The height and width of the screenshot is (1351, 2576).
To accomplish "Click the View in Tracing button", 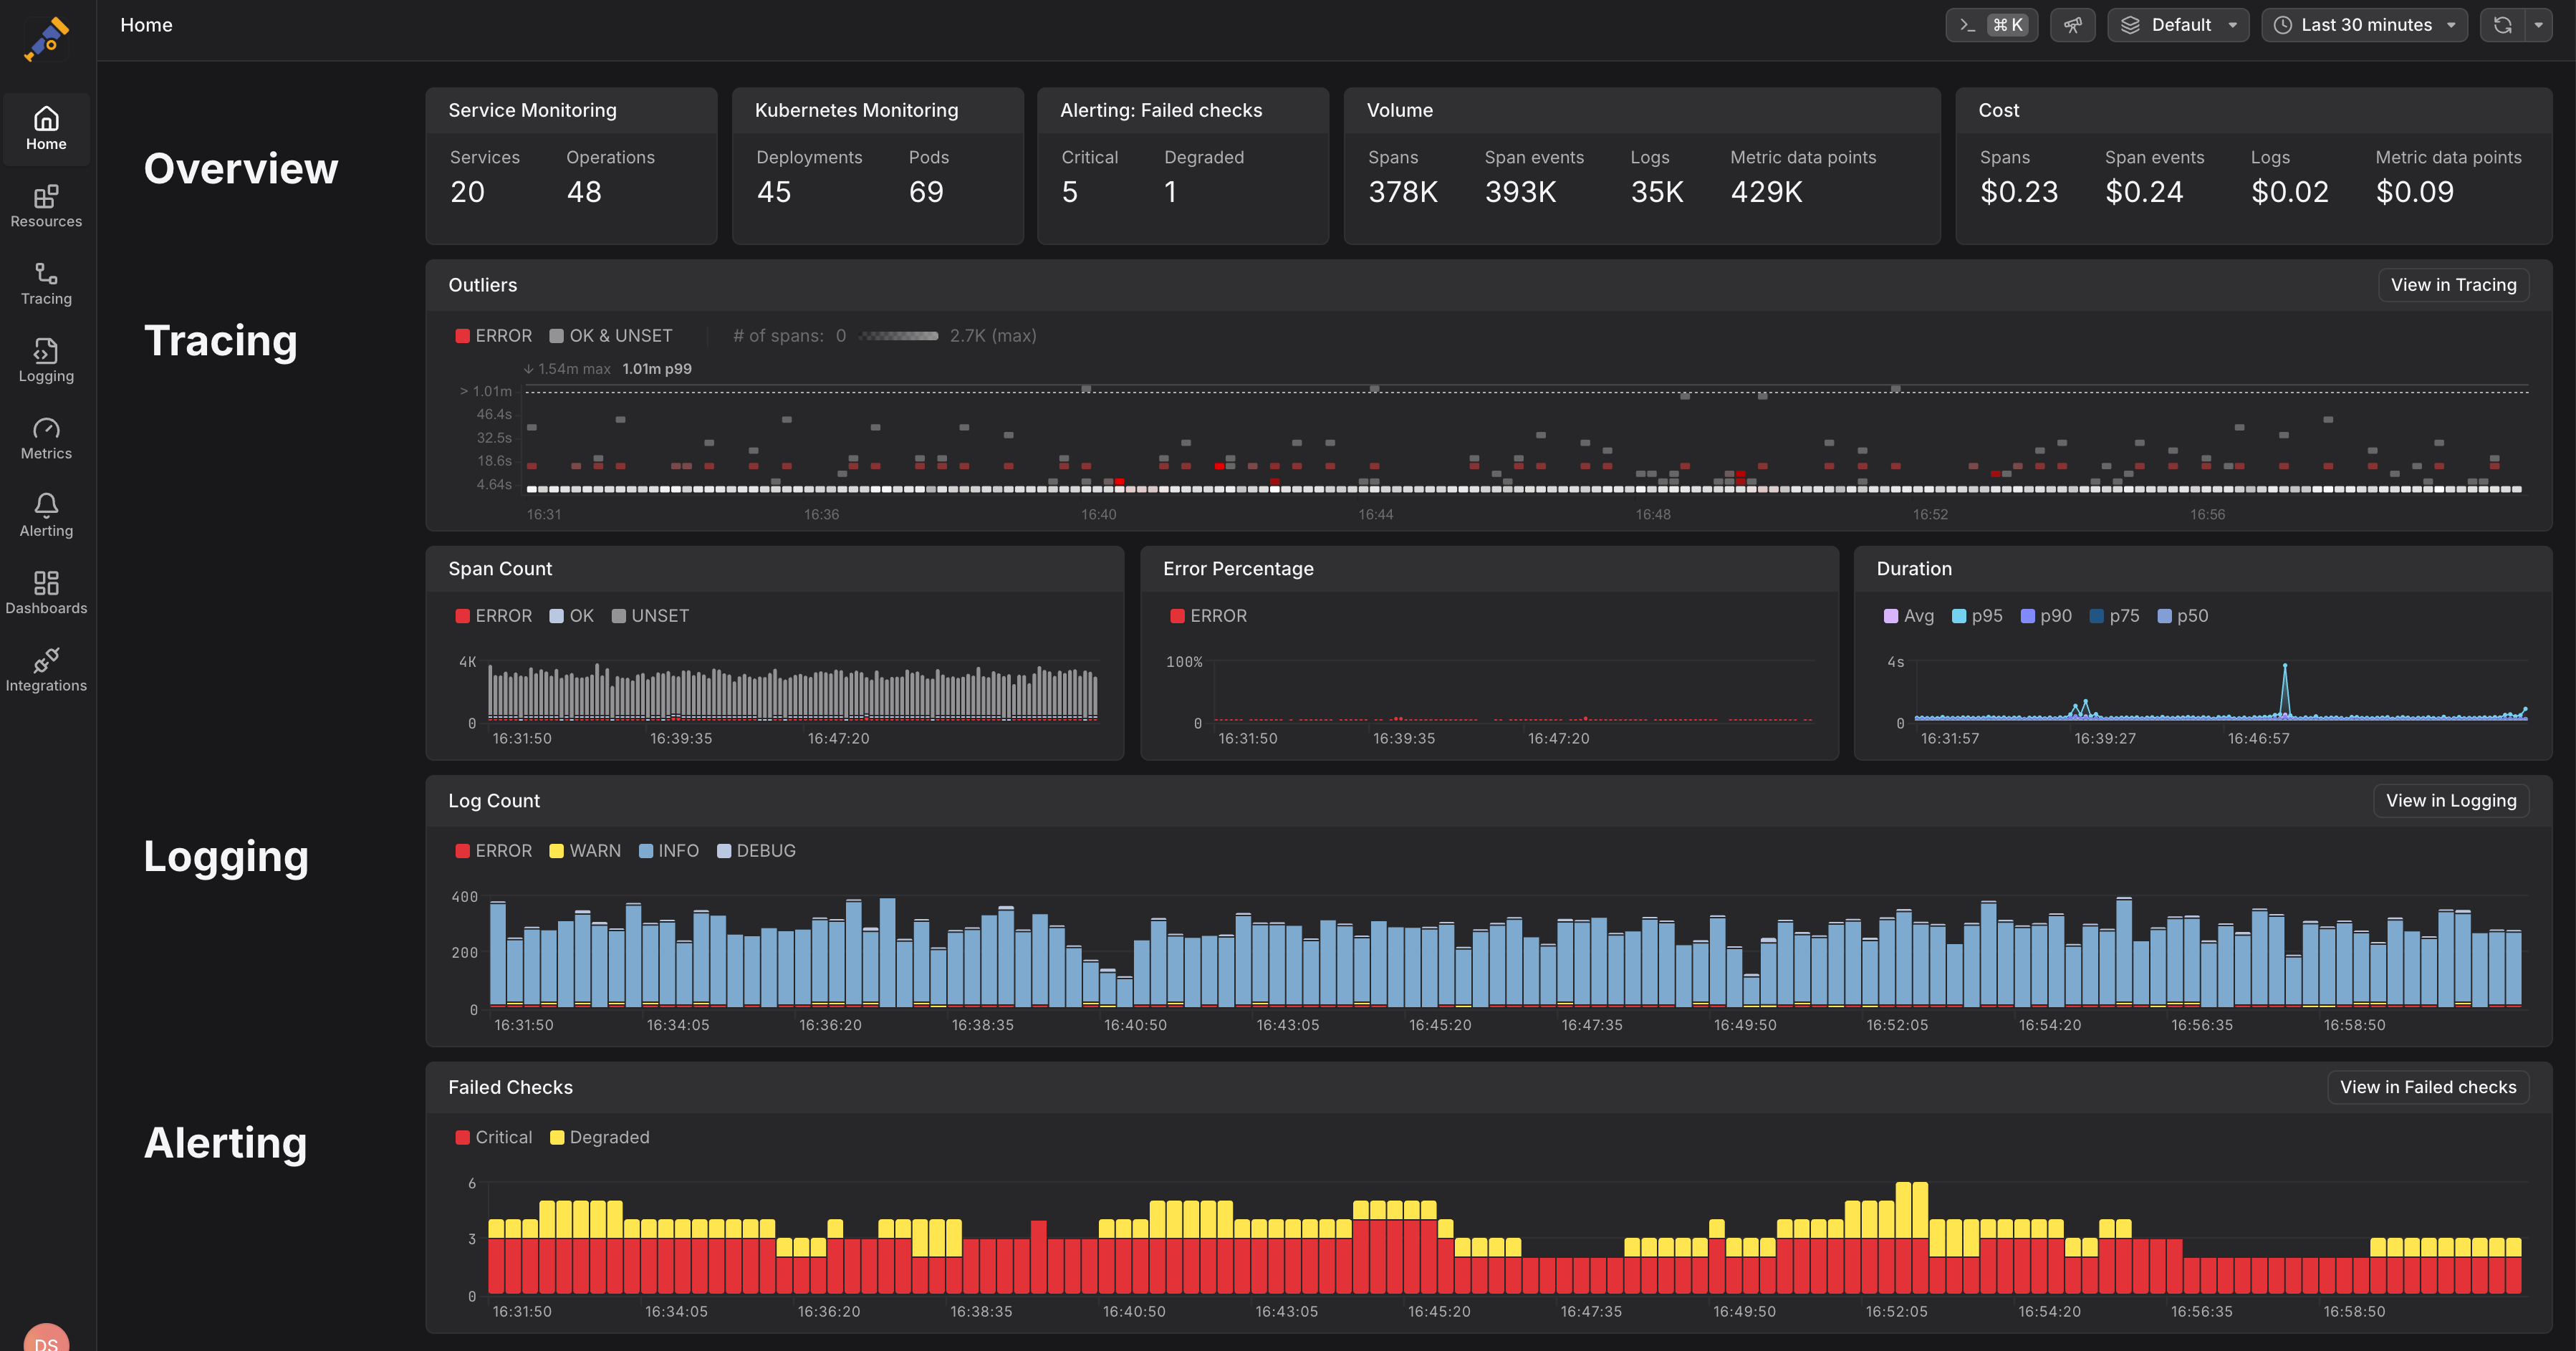I will (x=2453, y=285).
